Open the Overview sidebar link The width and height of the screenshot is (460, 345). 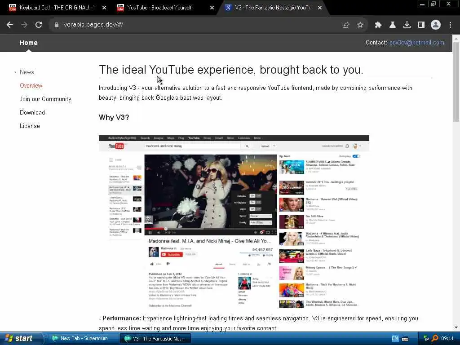pyautogui.click(x=31, y=86)
